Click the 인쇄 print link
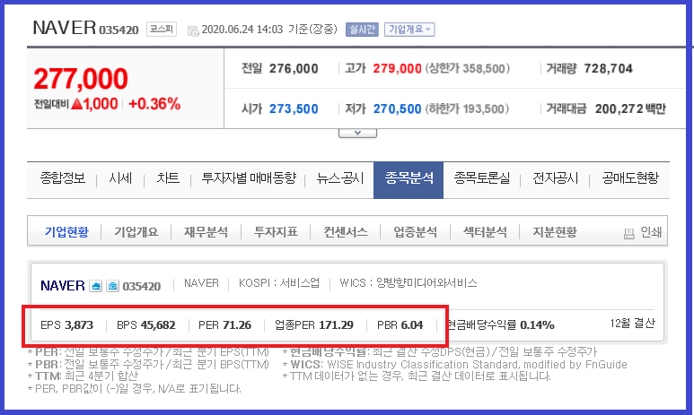 651,232
